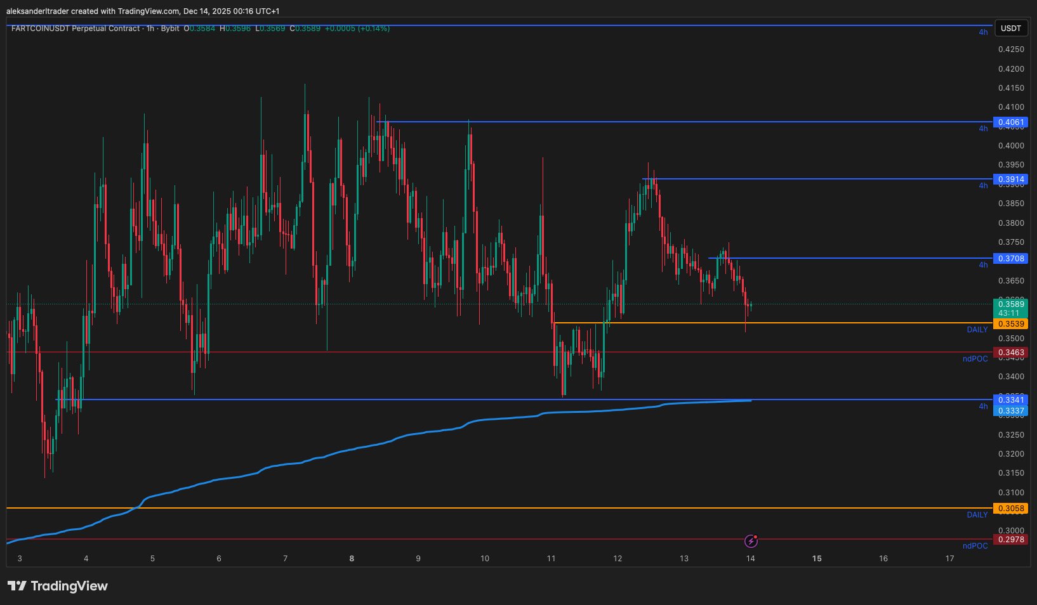Click the FARTCOINUSDT Perpetual Contract symbol title
This screenshot has height=605, width=1037.
tap(75, 29)
